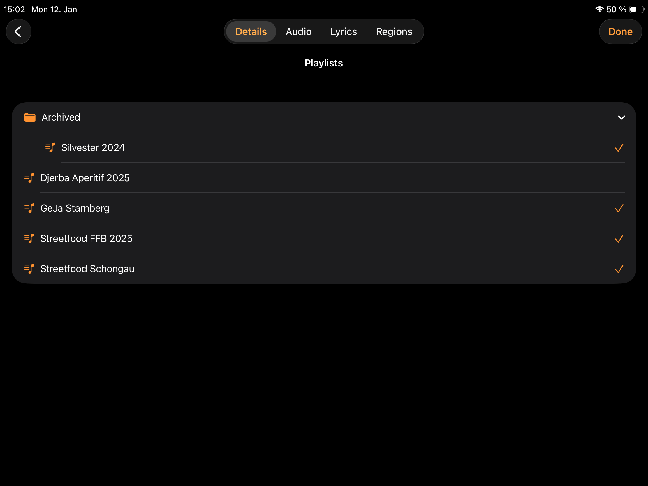Deselect GeJa Starnberg via its checkmark
This screenshot has height=486, width=648.
pos(619,208)
